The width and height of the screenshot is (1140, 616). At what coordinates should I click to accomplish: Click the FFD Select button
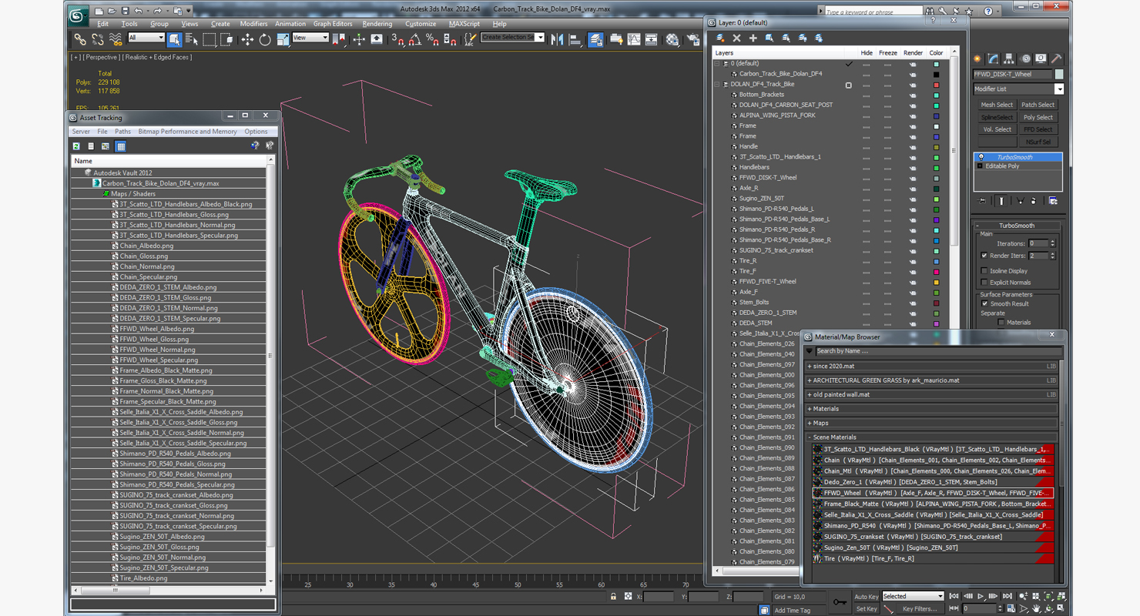point(1038,129)
